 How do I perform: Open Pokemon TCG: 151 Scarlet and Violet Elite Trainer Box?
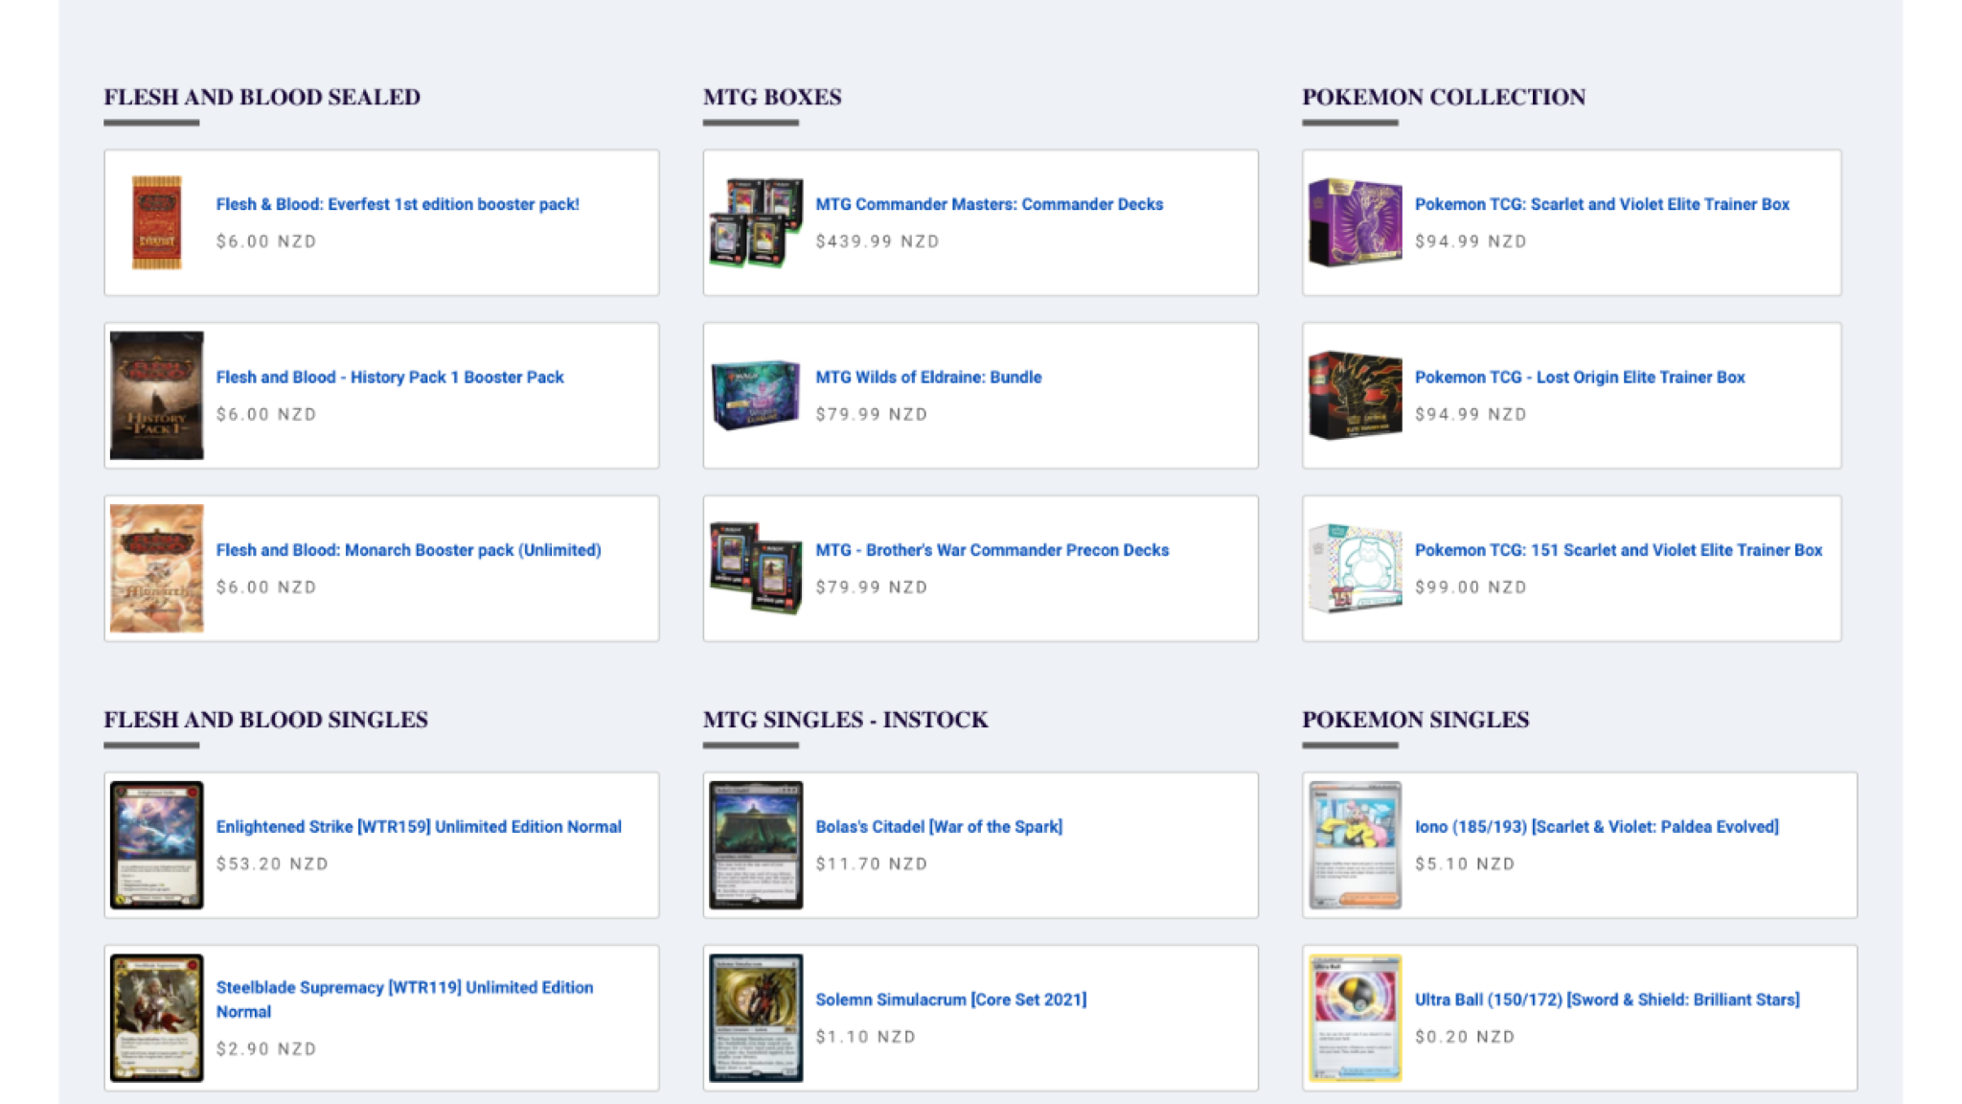tap(1618, 550)
